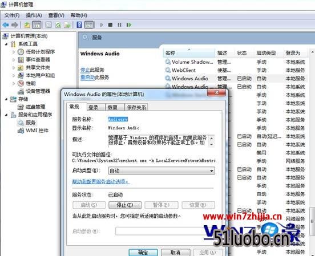Image resolution: width=315 pixels, height=256 pixels.
Task: Click the Up one level folder icon
Action: (x=27, y=25)
